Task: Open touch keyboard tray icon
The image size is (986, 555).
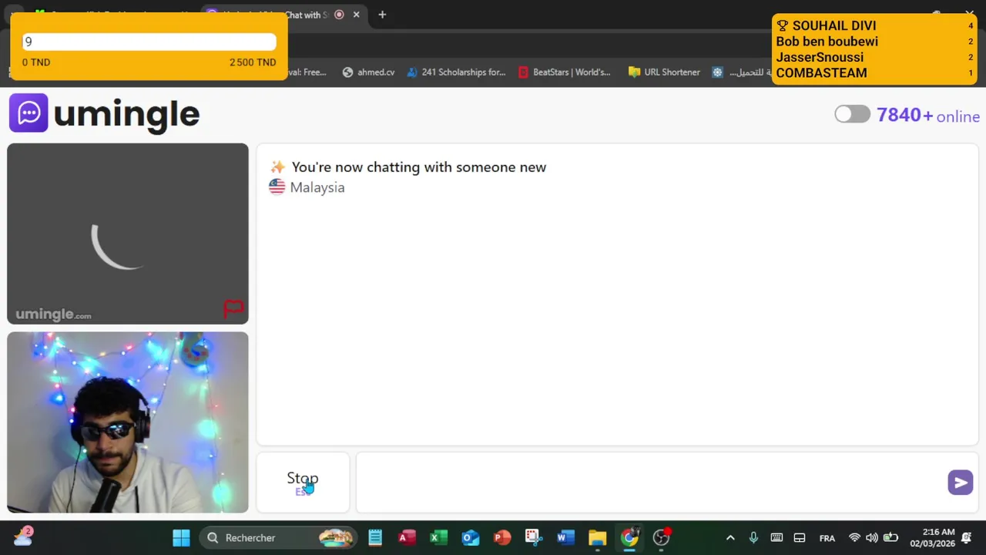Action: (776, 537)
